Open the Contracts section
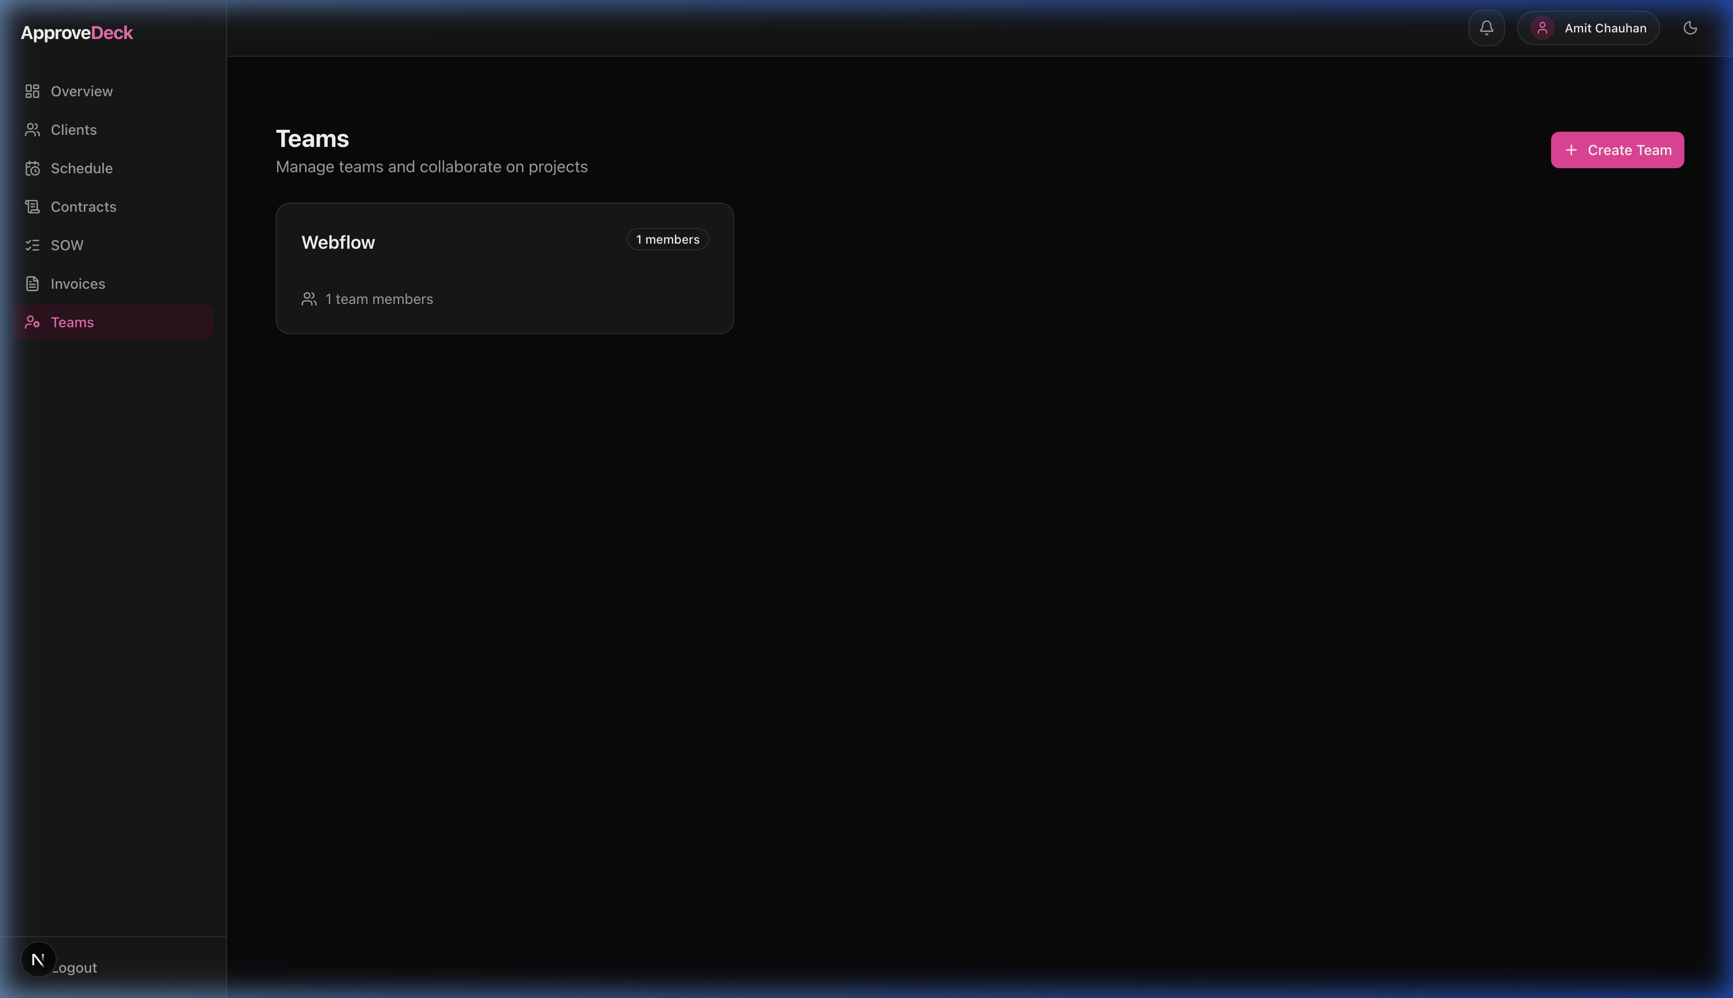The height and width of the screenshot is (998, 1733). (83, 206)
